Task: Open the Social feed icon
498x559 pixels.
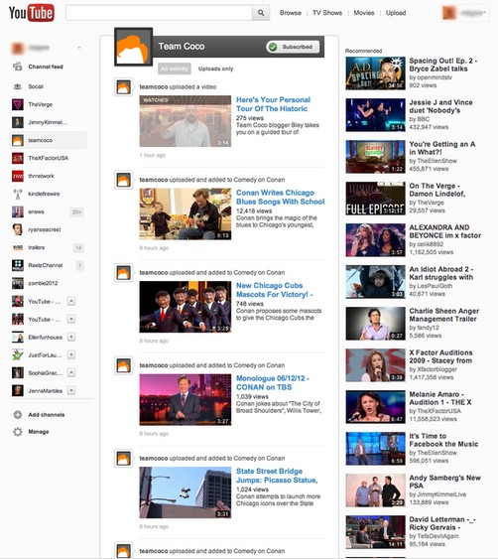Action: [x=18, y=86]
